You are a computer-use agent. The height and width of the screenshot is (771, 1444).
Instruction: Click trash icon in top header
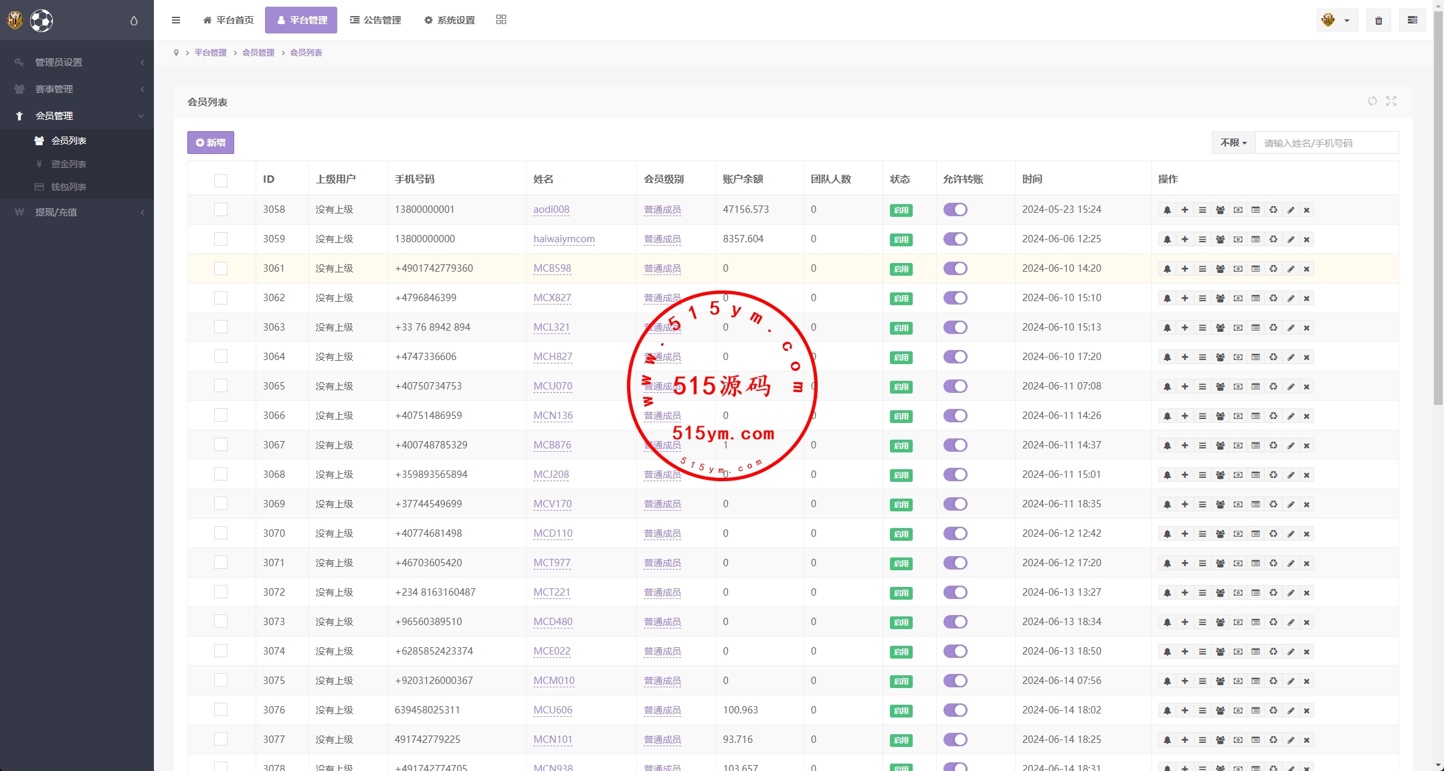click(1378, 21)
